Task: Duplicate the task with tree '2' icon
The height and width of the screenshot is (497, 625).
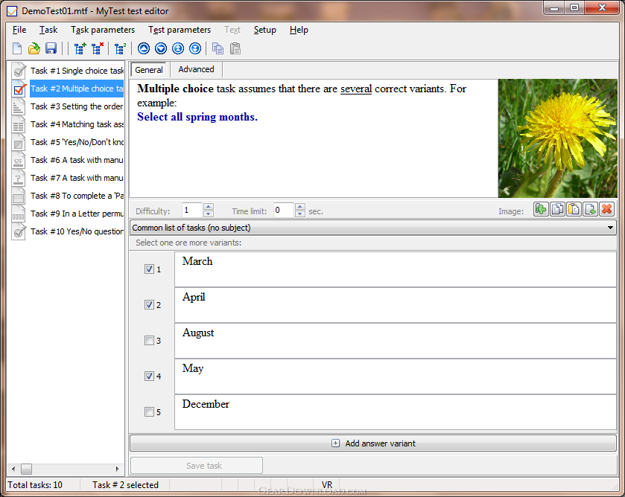Action: click(120, 48)
